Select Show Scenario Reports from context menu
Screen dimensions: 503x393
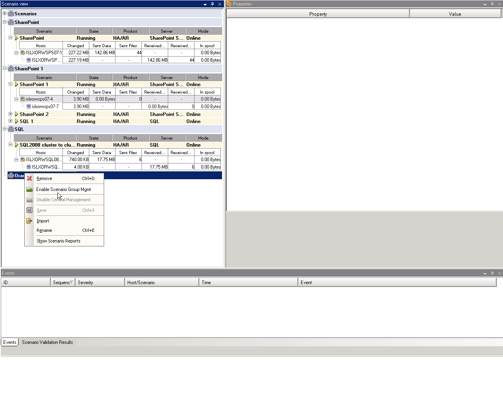click(x=58, y=241)
